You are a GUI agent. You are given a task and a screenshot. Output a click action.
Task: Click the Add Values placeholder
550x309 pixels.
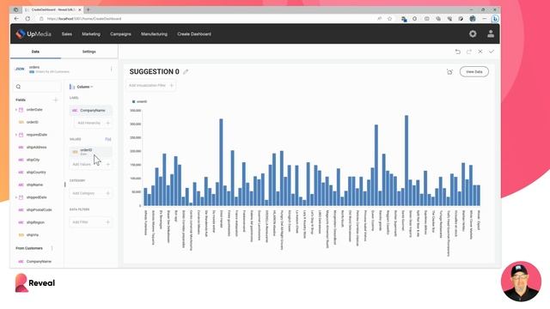pyautogui.click(x=90, y=164)
